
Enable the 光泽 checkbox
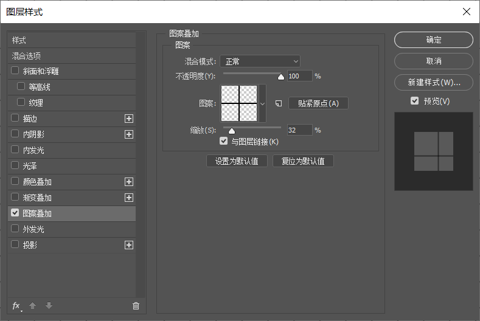pos(15,165)
